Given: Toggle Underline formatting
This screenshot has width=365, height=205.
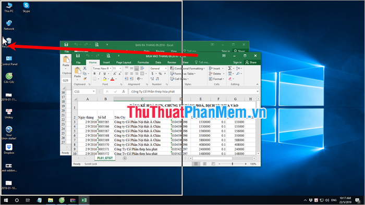Looking at the screenshot, I should click(x=104, y=73).
